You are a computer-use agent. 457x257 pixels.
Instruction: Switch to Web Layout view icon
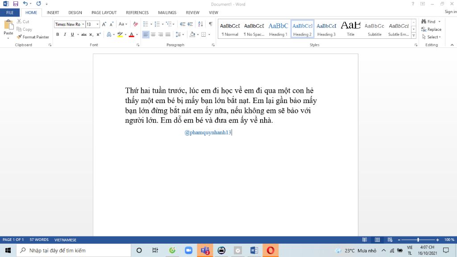(x=390, y=240)
